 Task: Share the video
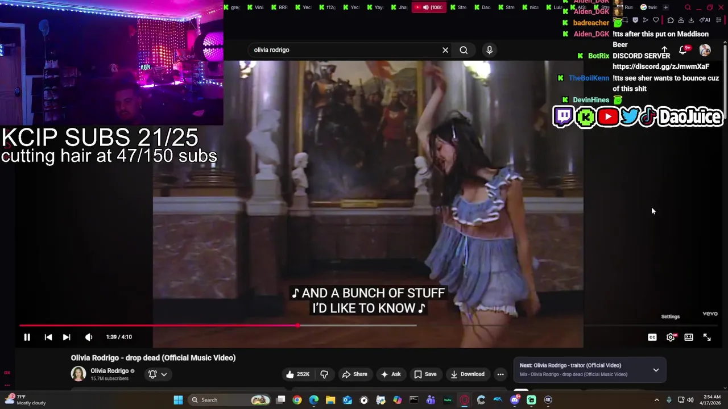coord(354,374)
